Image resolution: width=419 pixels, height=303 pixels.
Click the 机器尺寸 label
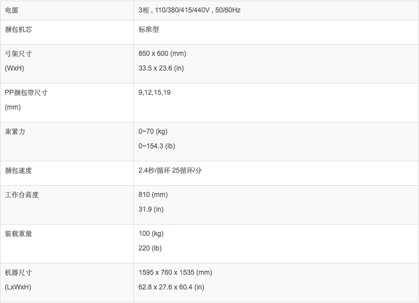point(19,273)
